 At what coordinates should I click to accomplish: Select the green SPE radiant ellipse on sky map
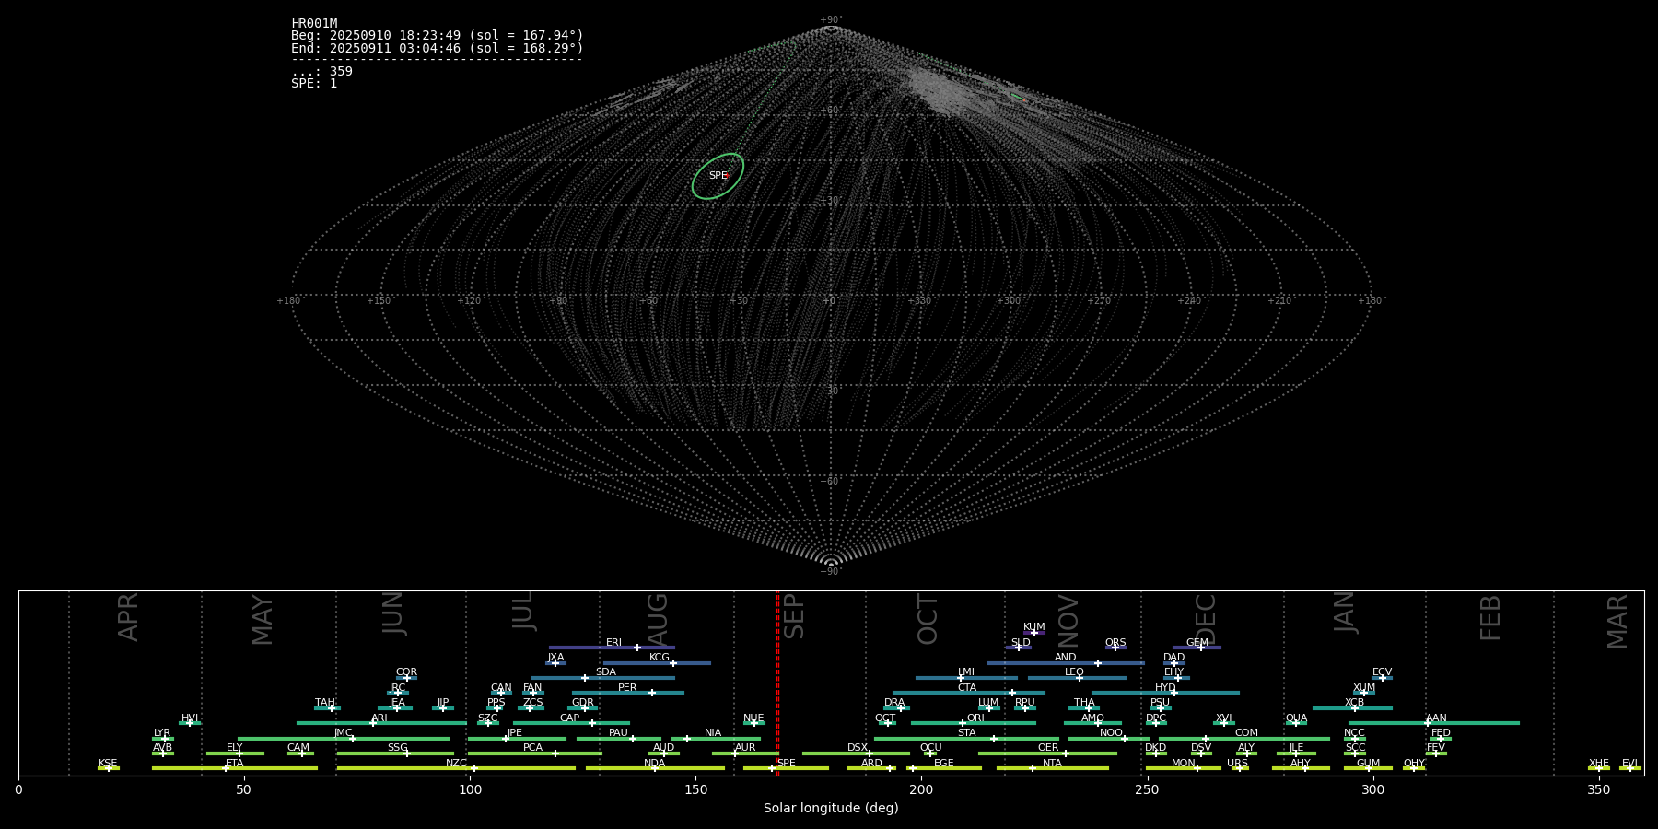(718, 176)
